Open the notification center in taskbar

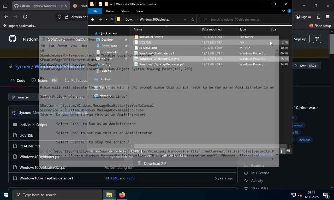326,195
